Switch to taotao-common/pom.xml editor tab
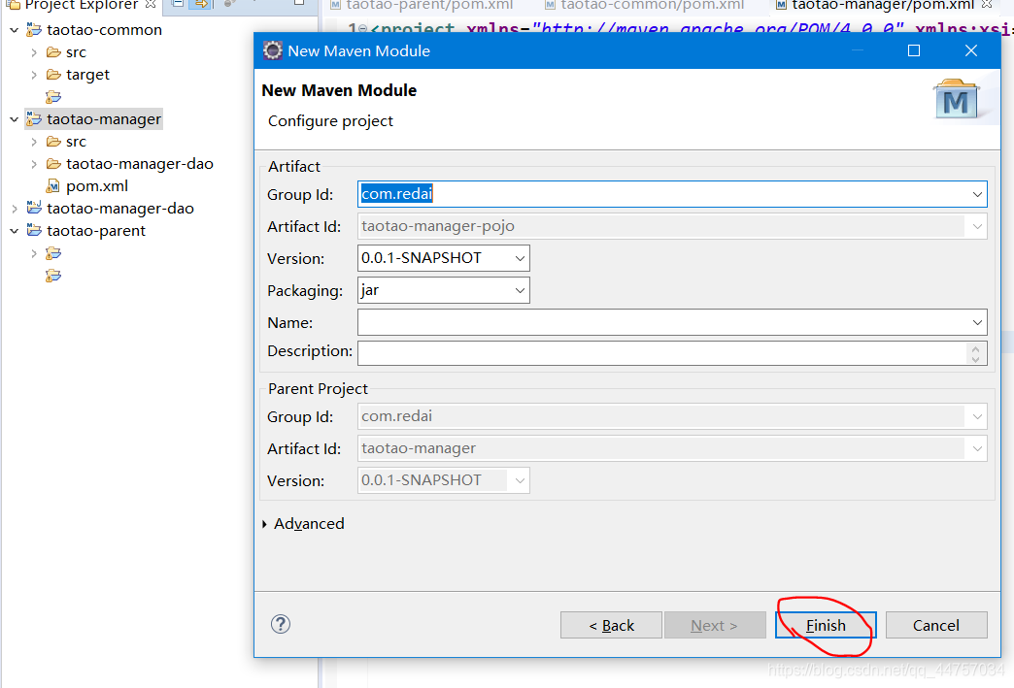Screen dimensions: 1014x688 tap(644, 5)
